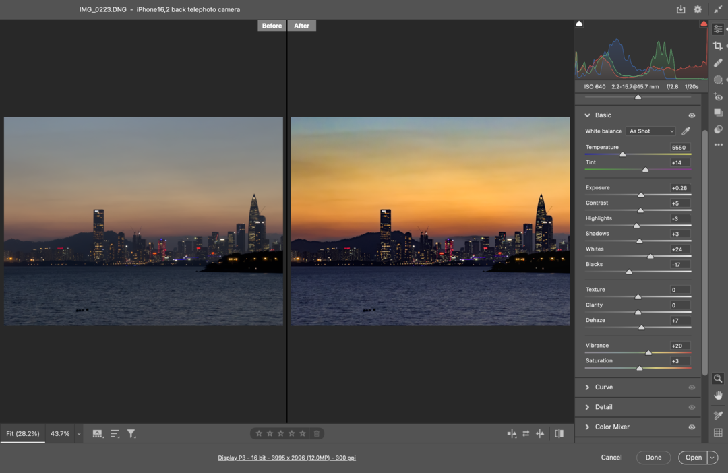Click the Vibrance slider handle
728x473 pixels.
tap(648, 352)
